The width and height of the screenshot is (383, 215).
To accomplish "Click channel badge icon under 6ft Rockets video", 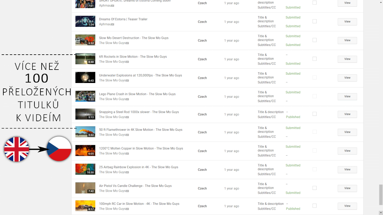I will [127, 62].
